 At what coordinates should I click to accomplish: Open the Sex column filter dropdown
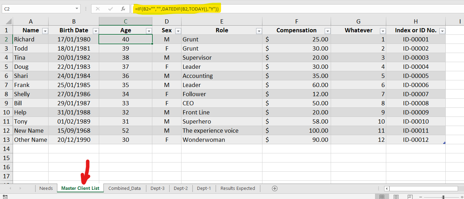coord(178,31)
